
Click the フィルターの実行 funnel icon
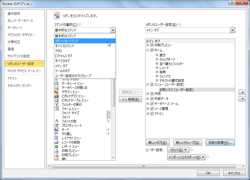56,104
